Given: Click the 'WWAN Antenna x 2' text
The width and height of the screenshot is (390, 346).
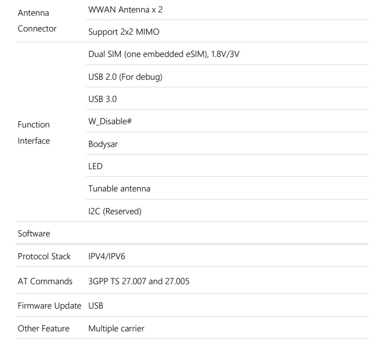Looking at the screenshot, I should (125, 10).
